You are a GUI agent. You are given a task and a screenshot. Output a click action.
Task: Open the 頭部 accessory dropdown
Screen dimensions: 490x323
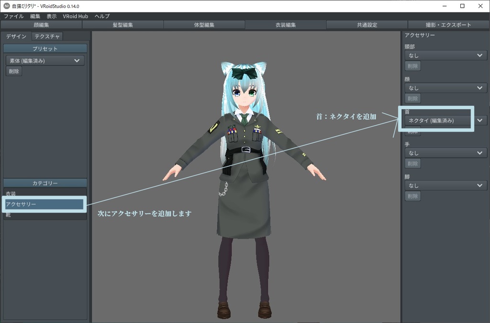pyautogui.click(x=445, y=55)
